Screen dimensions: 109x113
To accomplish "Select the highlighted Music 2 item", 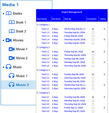I will coord(18,85).
